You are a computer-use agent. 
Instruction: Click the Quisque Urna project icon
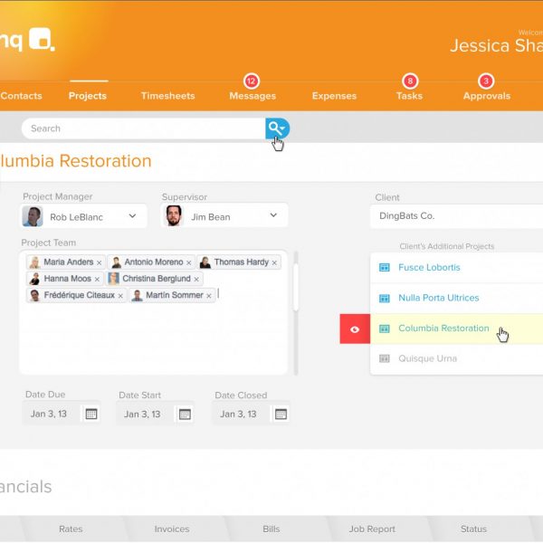click(384, 358)
